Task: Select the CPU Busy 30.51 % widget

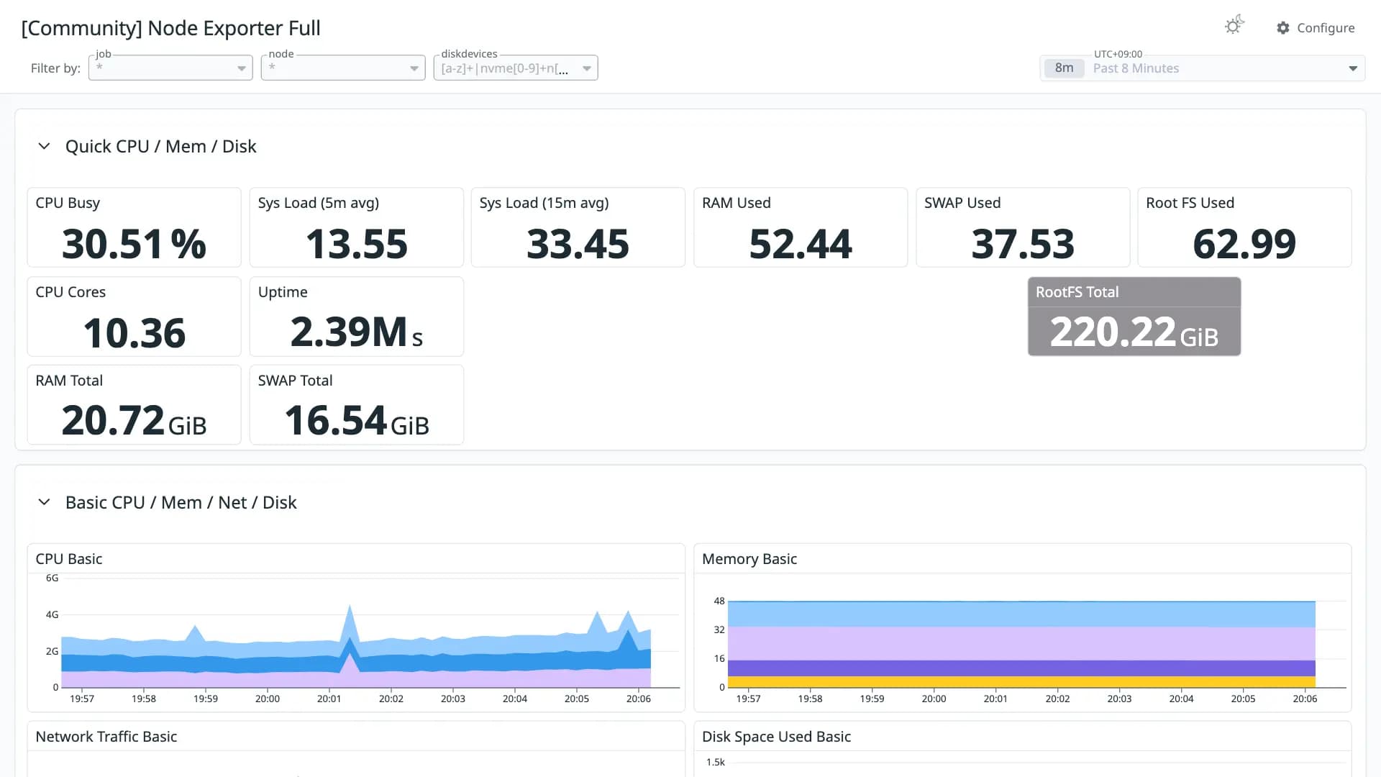Action: pyautogui.click(x=134, y=227)
